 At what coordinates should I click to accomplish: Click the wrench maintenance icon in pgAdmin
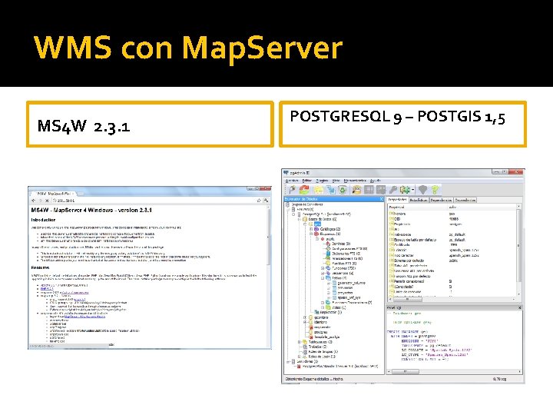[393, 190]
